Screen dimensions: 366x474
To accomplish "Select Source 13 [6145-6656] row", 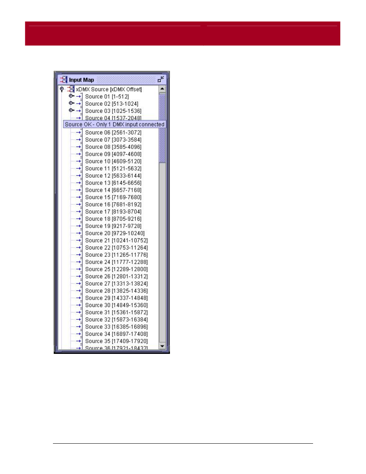I will point(113,183).
